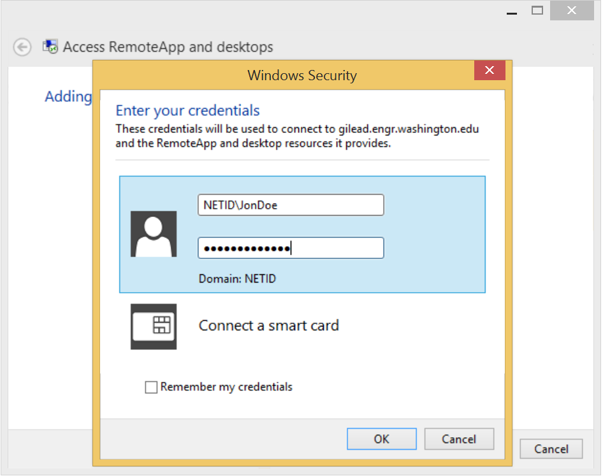The width and height of the screenshot is (603, 476).
Task: Select the user avatar picture
Action: [x=154, y=234]
